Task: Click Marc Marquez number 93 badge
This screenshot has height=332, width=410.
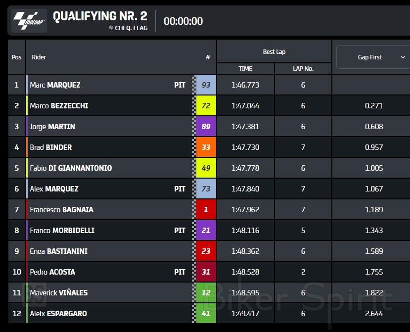Action: tap(206, 85)
